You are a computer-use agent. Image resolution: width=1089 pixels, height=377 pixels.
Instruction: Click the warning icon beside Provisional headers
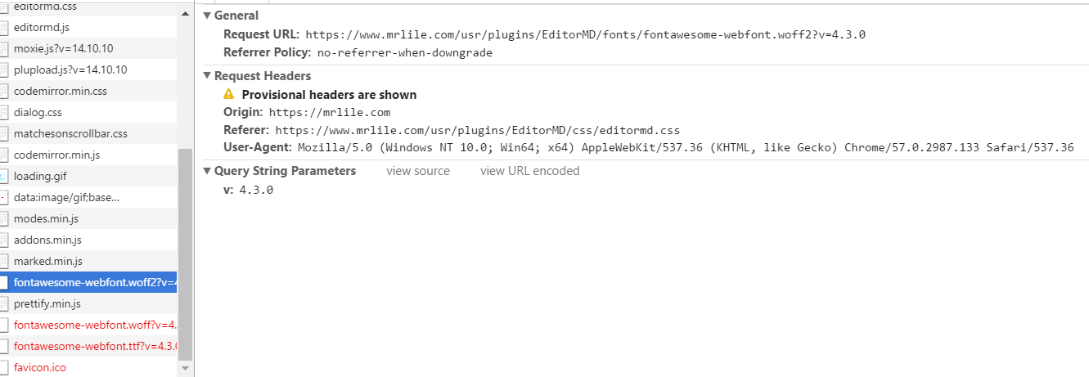click(229, 95)
